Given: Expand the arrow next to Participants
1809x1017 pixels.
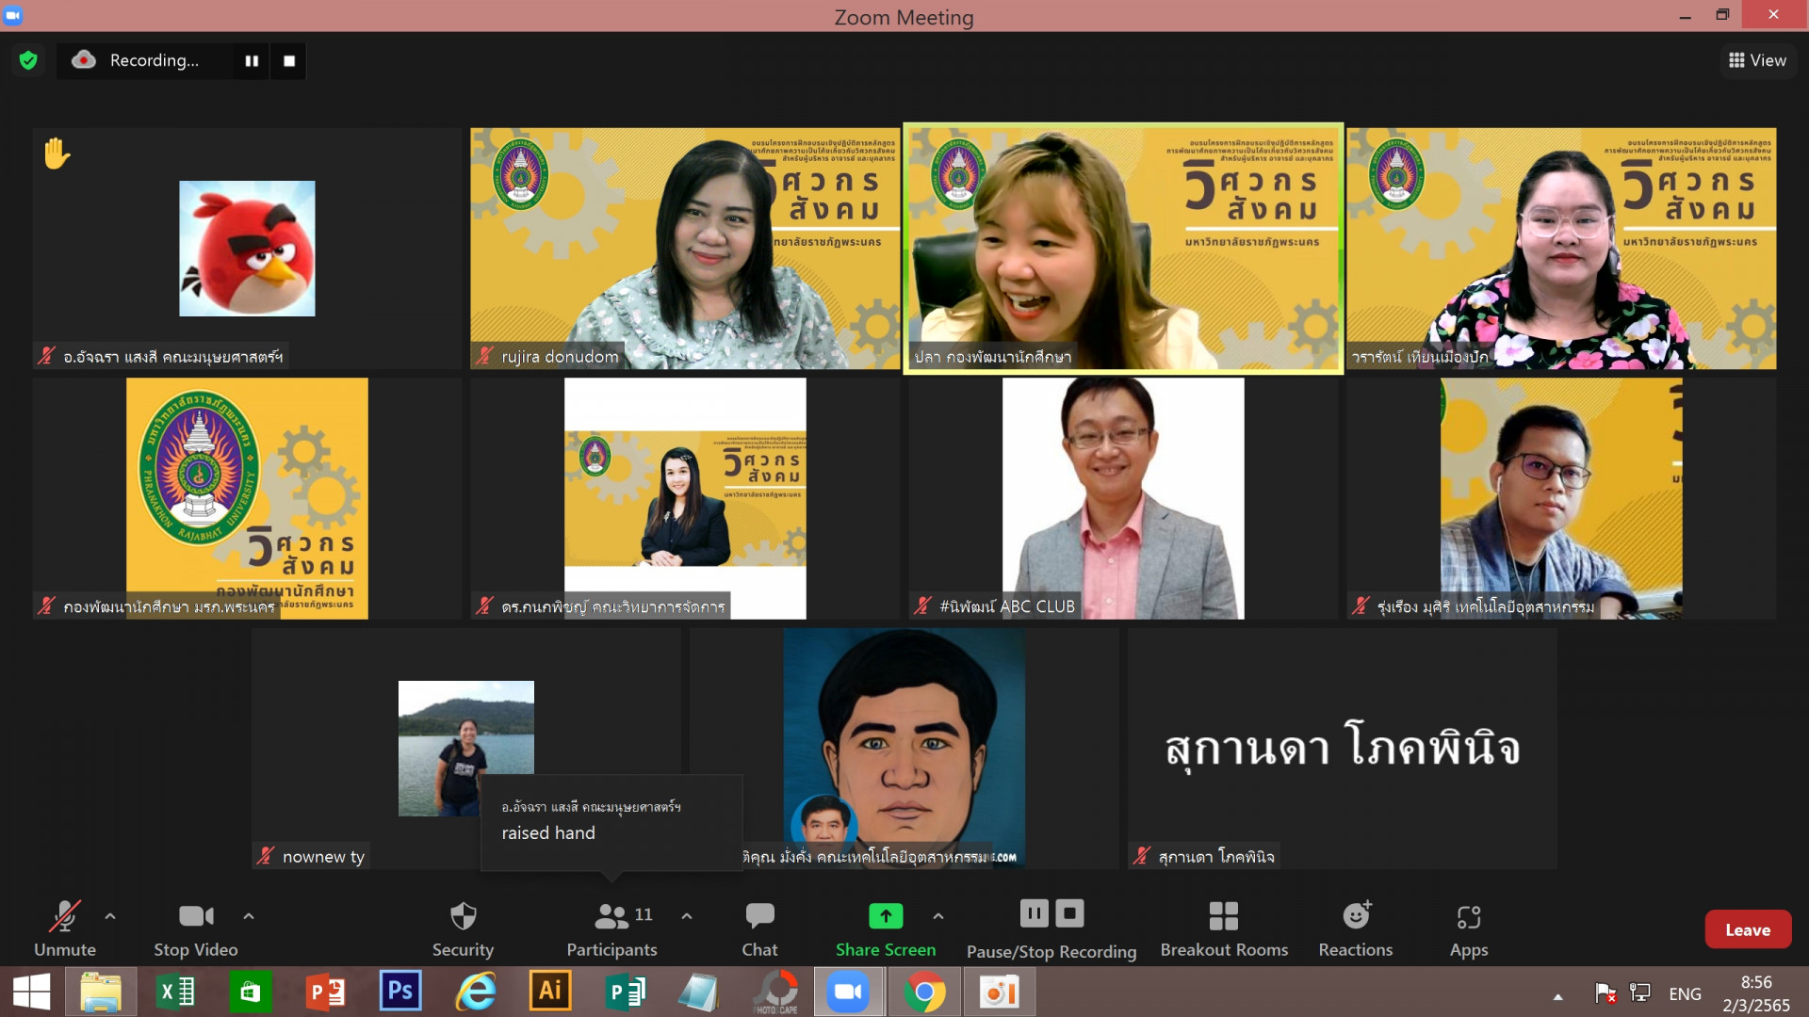Looking at the screenshot, I should point(687,916).
